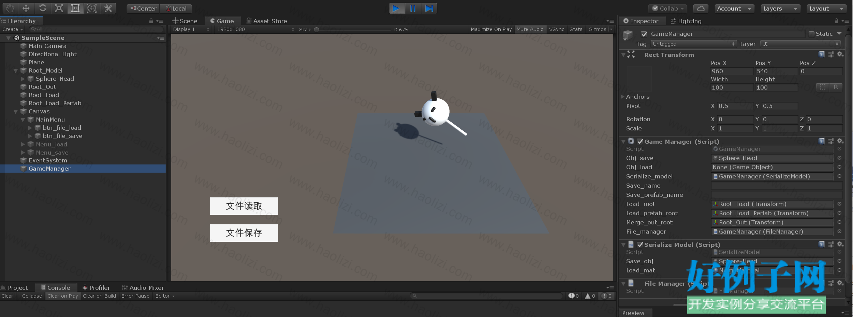
Task: Collapse the SampleScene root
Action: pos(8,38)
